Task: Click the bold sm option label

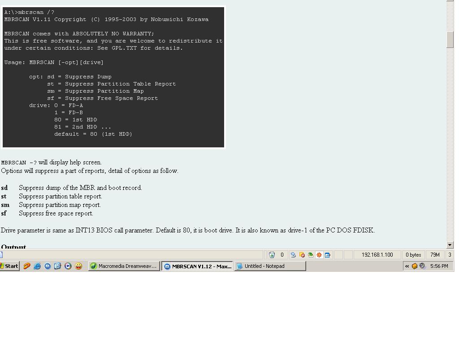Action: point(5,205)
